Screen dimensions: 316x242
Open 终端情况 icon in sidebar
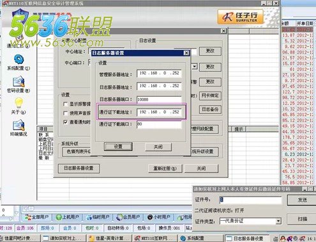pyautogui.click(x=19, y=125)
